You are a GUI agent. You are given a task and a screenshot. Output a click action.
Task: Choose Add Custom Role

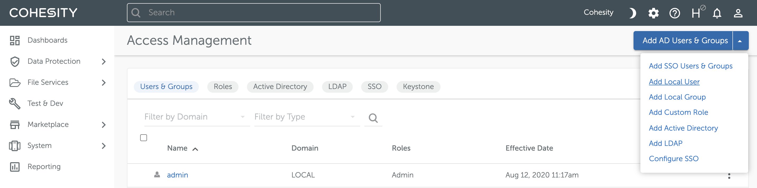678,112
